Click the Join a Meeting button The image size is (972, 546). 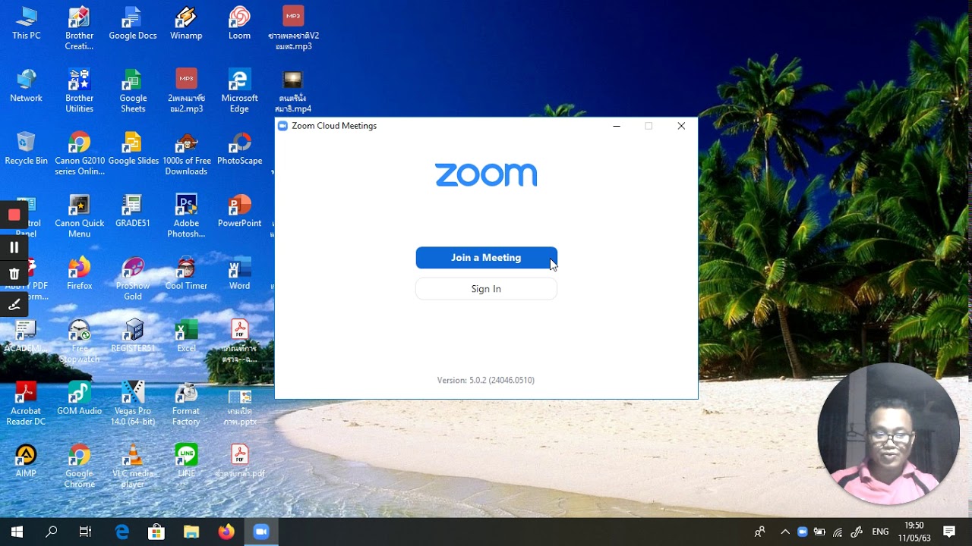pyautogui.click(x=486, y=258)
